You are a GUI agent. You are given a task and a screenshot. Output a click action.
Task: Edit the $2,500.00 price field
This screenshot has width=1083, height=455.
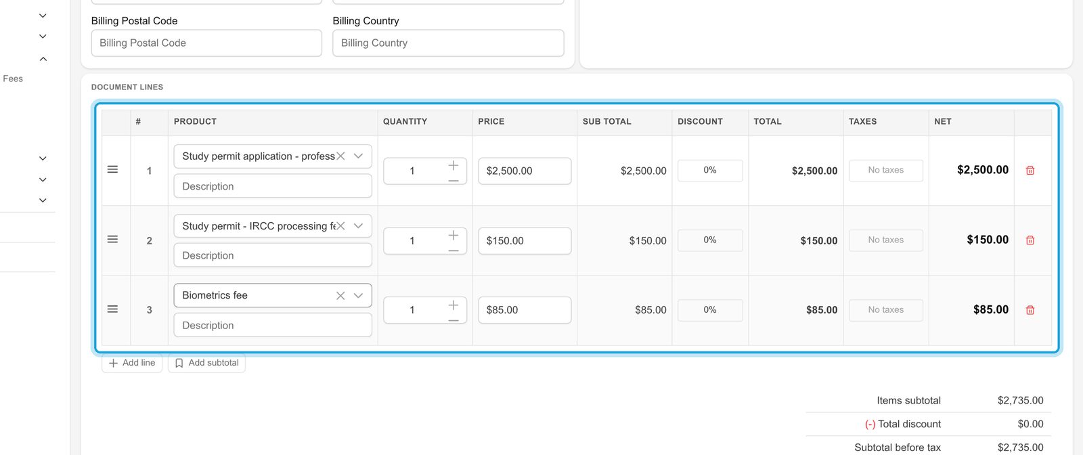(x=525, y=171)
